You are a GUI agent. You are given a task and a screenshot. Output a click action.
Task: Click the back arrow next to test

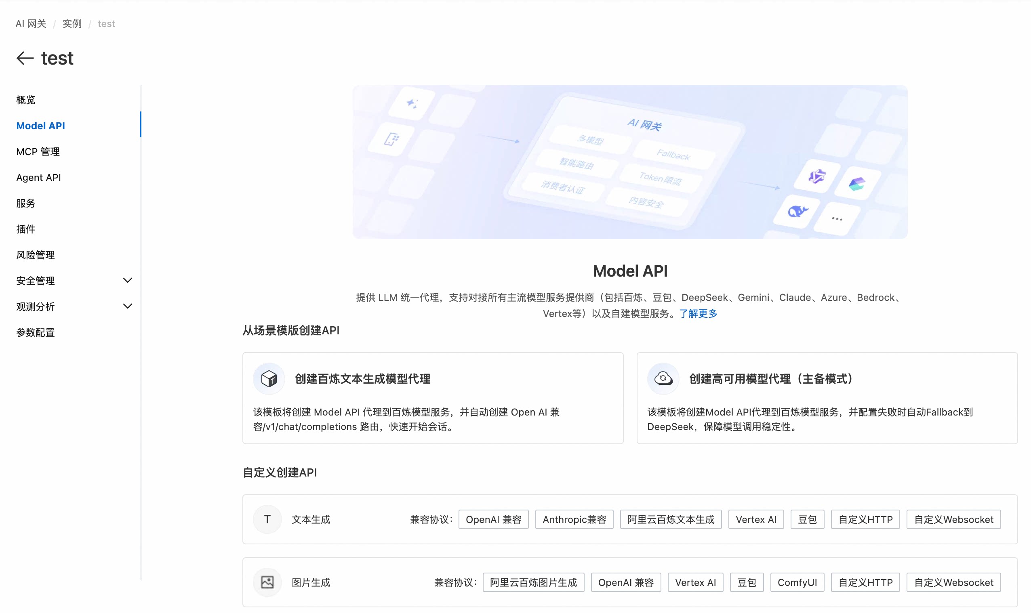(x=25, y=58)
